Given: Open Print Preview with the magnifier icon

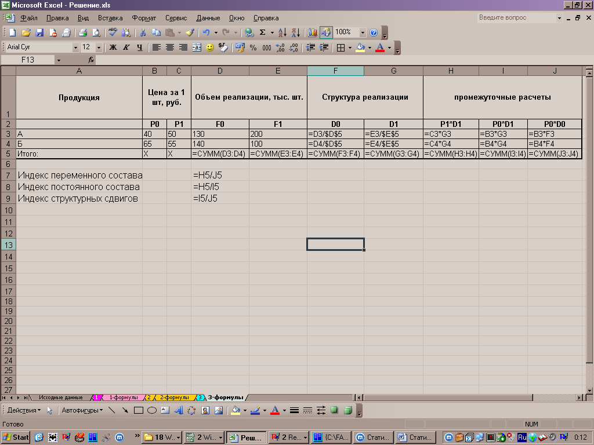Looking at the screenshot, I should [97, 32].
